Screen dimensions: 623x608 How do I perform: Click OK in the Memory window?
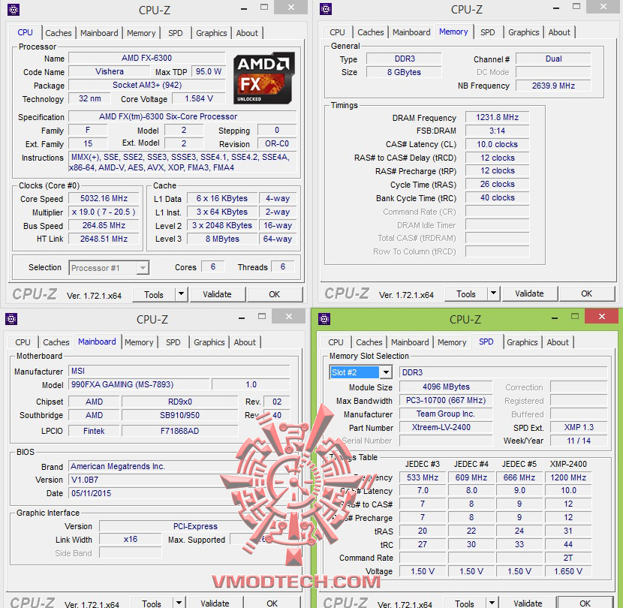(x=586, y=293)
